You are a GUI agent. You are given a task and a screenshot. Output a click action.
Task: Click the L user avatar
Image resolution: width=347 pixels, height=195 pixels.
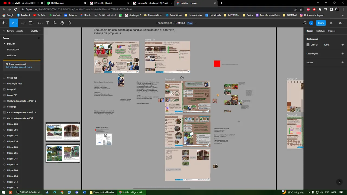point(311,23)
